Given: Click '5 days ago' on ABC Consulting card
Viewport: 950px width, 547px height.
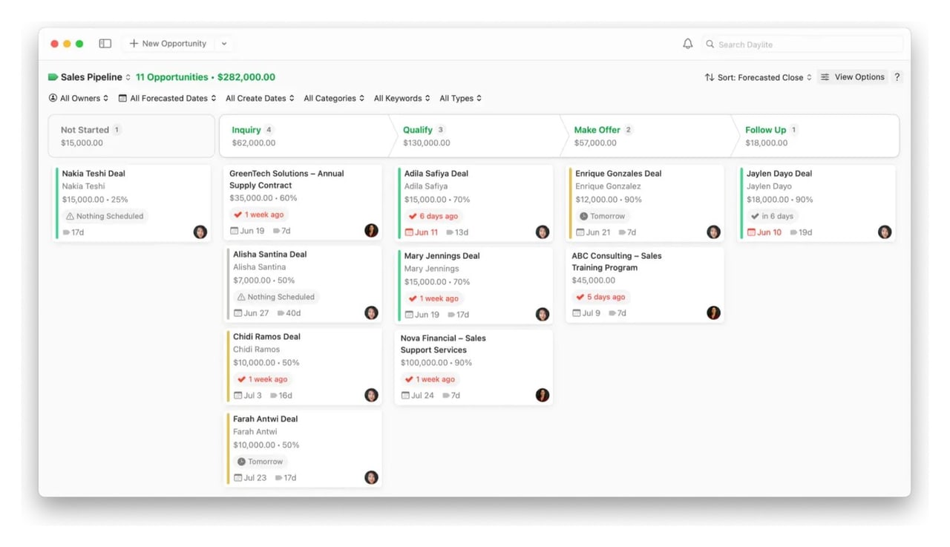Looking at the screenshot, I should point(601,297).
